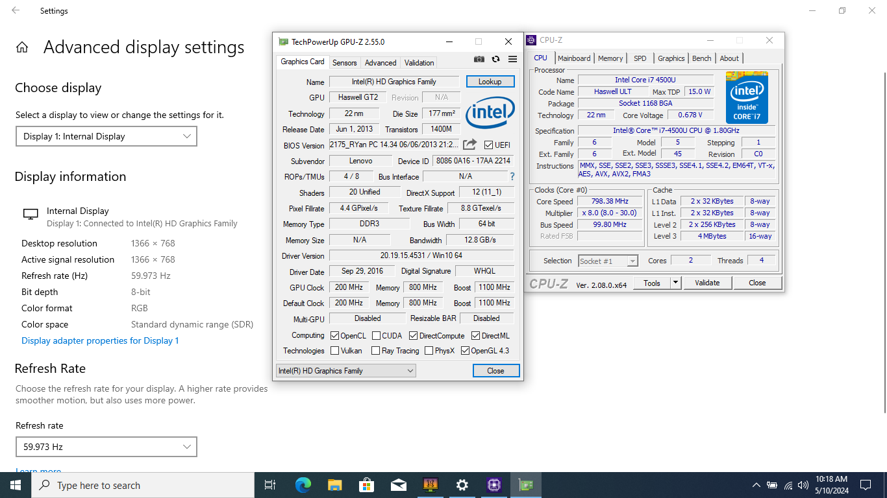Click the Tools button in CPU-Z
This screenshot has height=498, width=887.
point(652,283)
